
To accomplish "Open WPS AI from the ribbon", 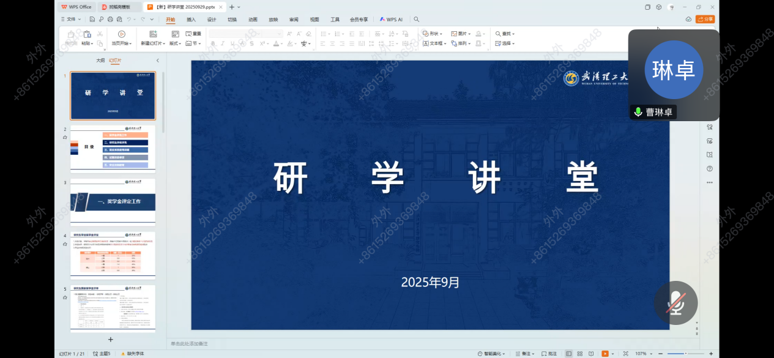I will click(391, 20).
